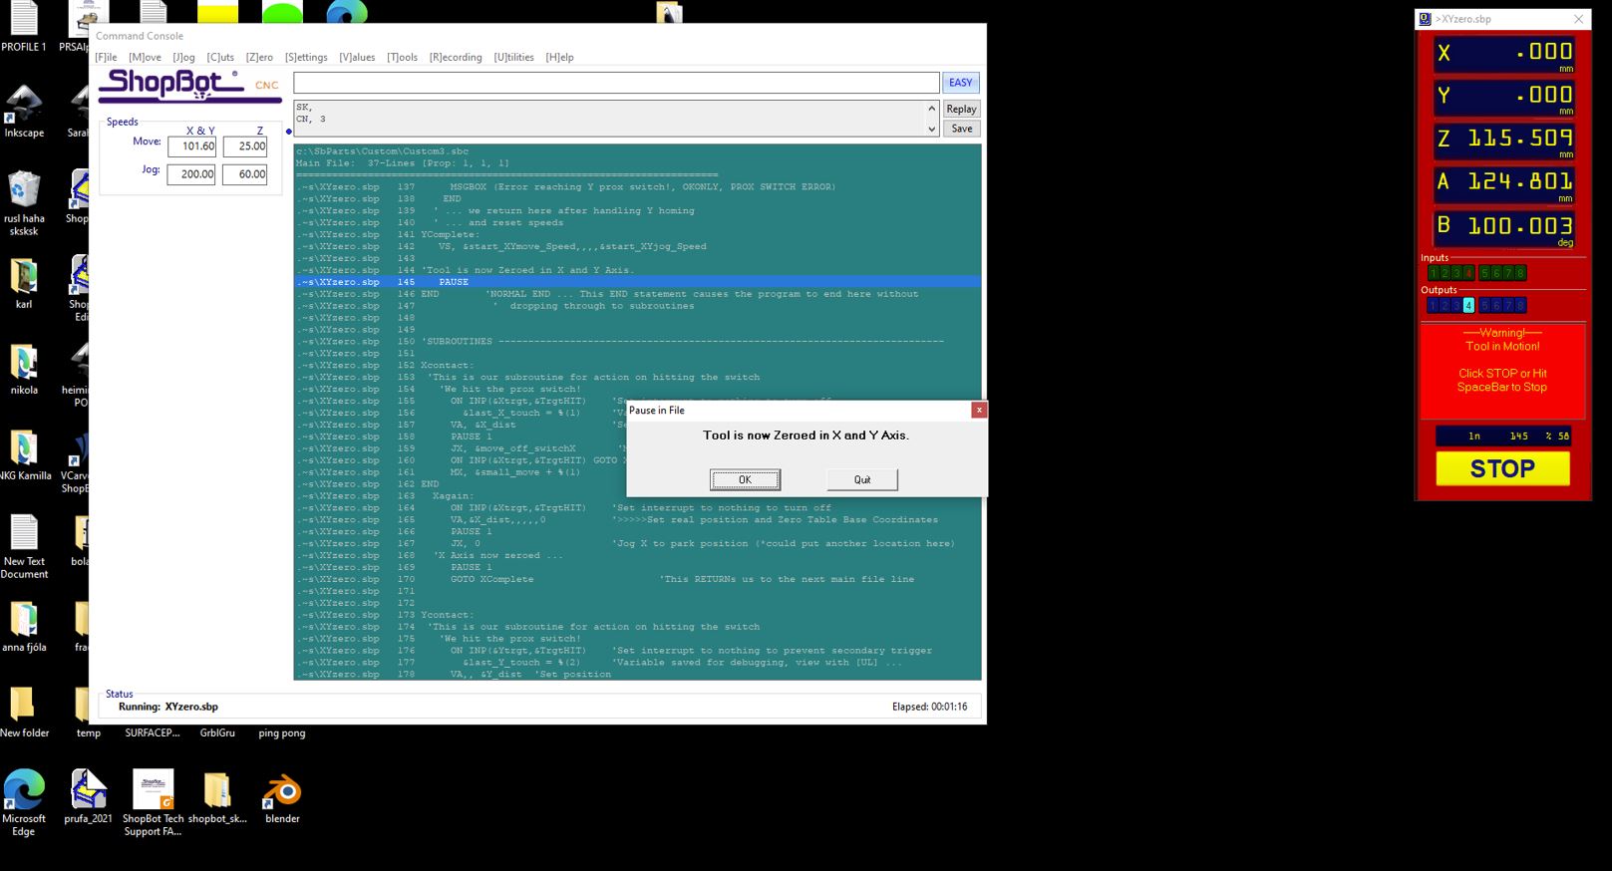Launch the blender desktop shortcut

click(x=282, y=796)
